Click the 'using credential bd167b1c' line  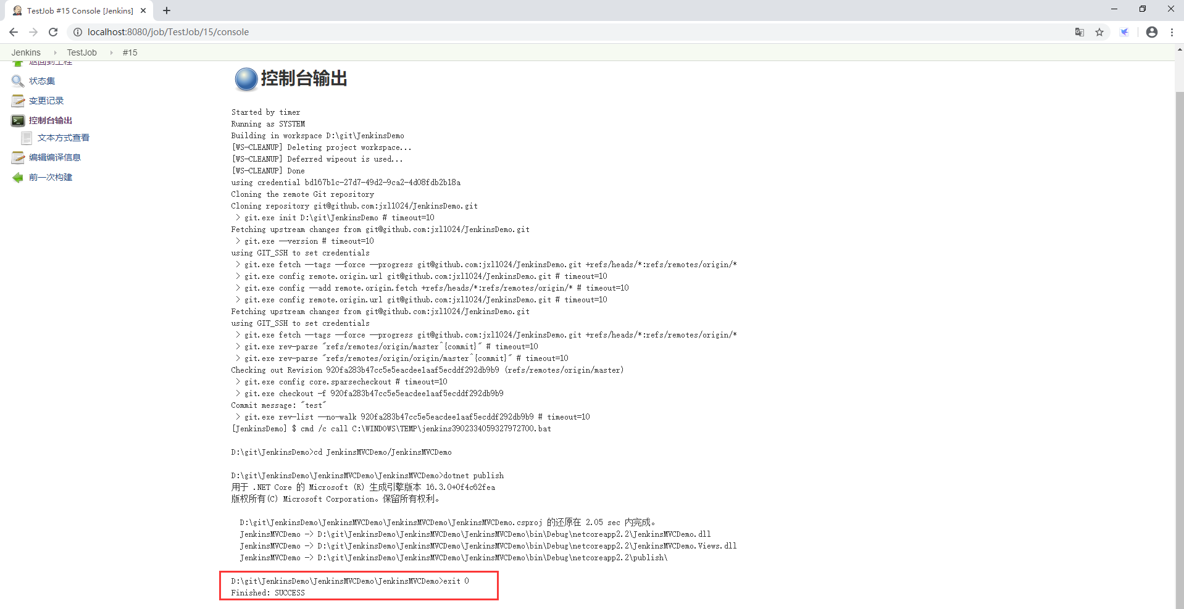tap(346, 183)
